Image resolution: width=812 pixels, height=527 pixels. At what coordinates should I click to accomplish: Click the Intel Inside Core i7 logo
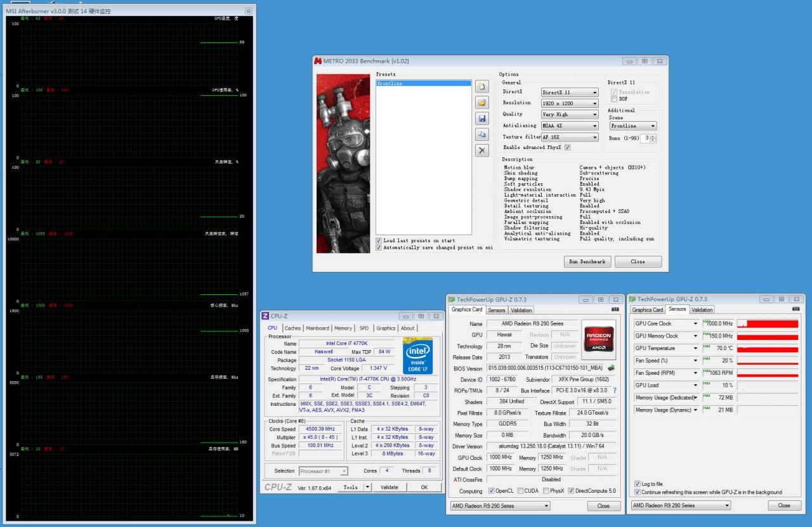tap(417, 355)
